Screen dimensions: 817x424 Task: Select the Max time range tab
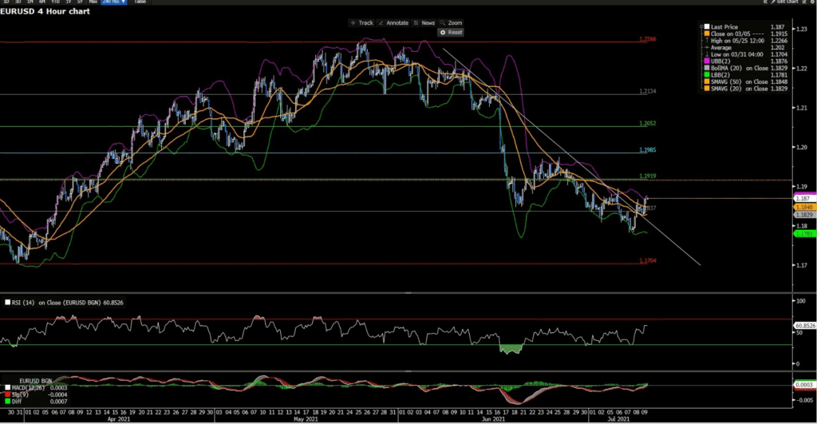(x=93, y=2)
